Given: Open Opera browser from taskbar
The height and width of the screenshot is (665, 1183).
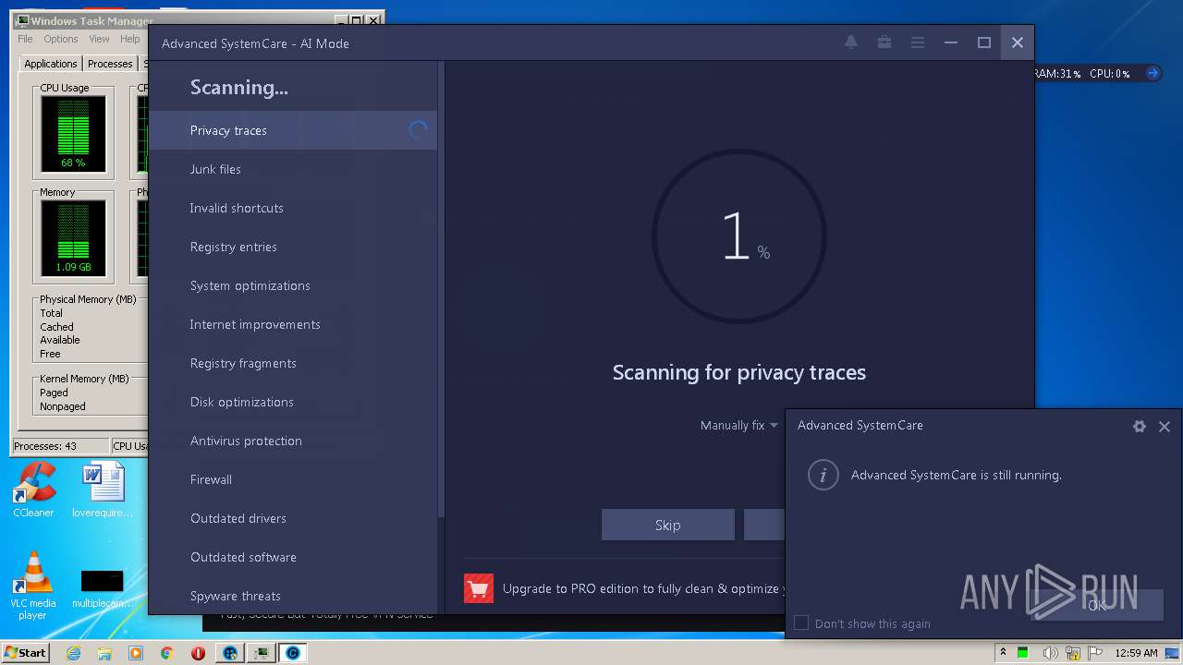Looking at the screenshot, I should pyautogui.click(x=198, y=653).
